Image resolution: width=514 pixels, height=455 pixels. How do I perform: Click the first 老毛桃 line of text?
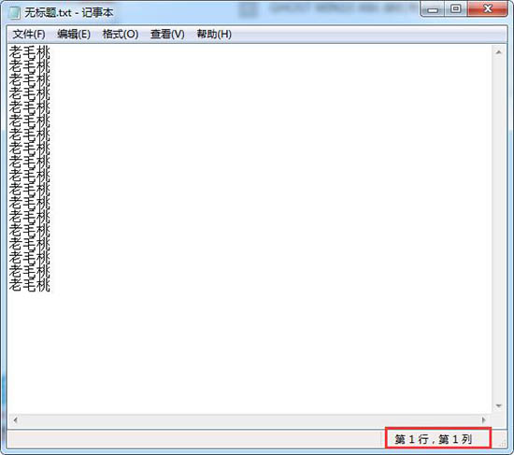coord(30,52)
